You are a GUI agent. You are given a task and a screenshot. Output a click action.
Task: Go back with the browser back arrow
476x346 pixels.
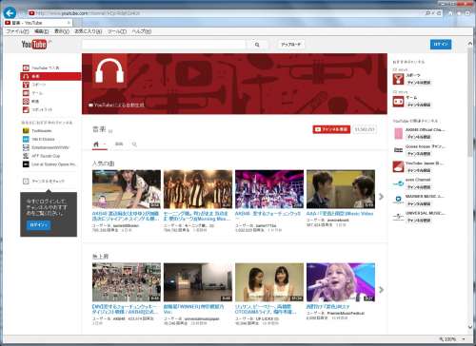tap(10, 13)
